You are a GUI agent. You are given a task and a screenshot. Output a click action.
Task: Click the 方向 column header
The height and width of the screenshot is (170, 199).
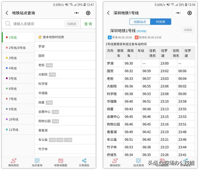(111, 53)
